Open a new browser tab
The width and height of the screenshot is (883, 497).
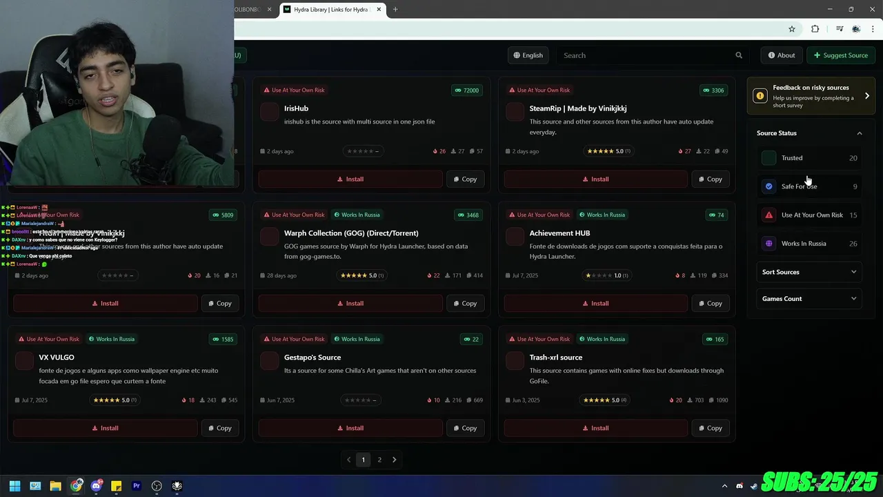tap(395, 10)
